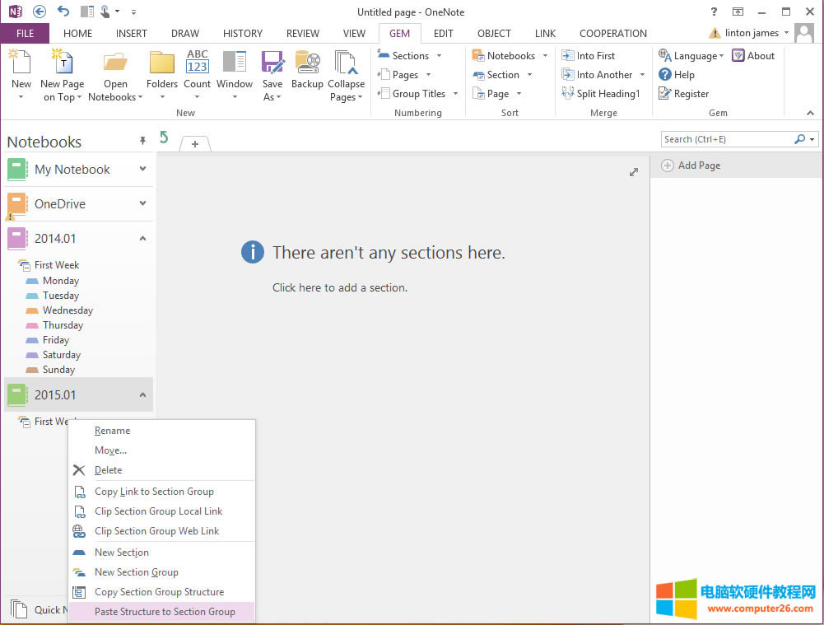Click the Search (Ctrl+E) box
Screen dimensions: 824x625
tap(726, 139)
